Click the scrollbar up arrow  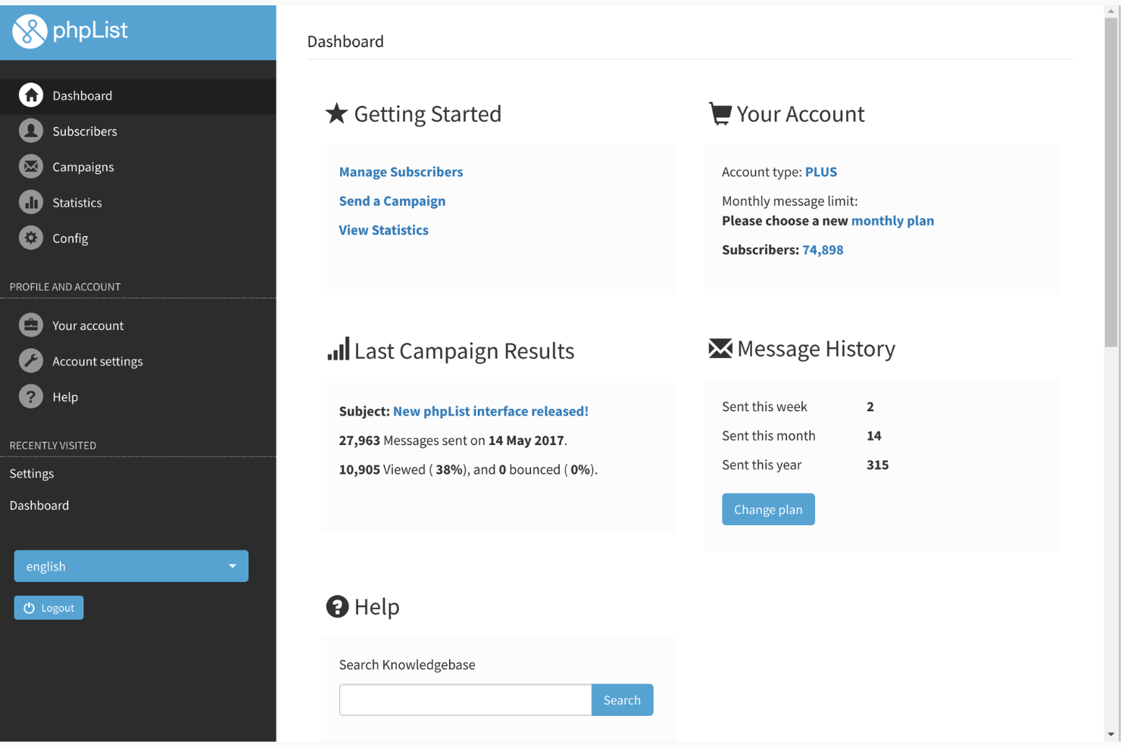point(1111,11)
